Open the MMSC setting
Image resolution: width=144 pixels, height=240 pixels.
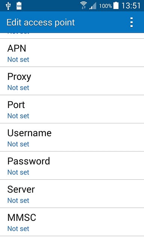[x=72, y=222]
